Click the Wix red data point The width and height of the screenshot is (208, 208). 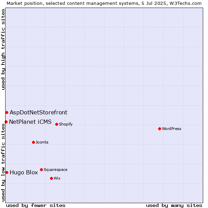coord(51,179)
